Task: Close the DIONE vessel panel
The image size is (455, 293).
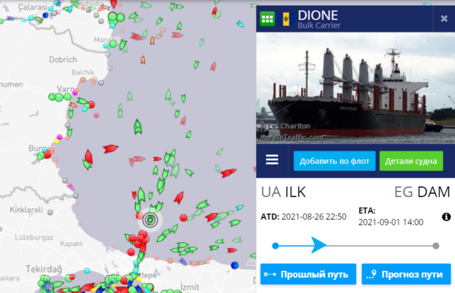Action: [444, 19]
